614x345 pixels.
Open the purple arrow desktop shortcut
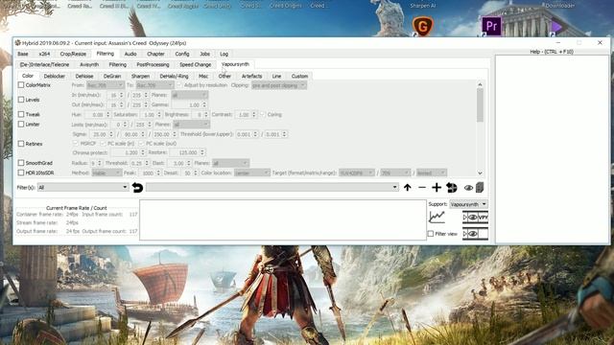coord(556,27)
